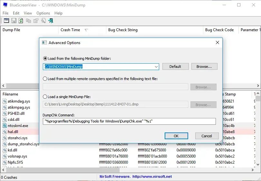Select the ntoskrnl.exe filename row

18,126
